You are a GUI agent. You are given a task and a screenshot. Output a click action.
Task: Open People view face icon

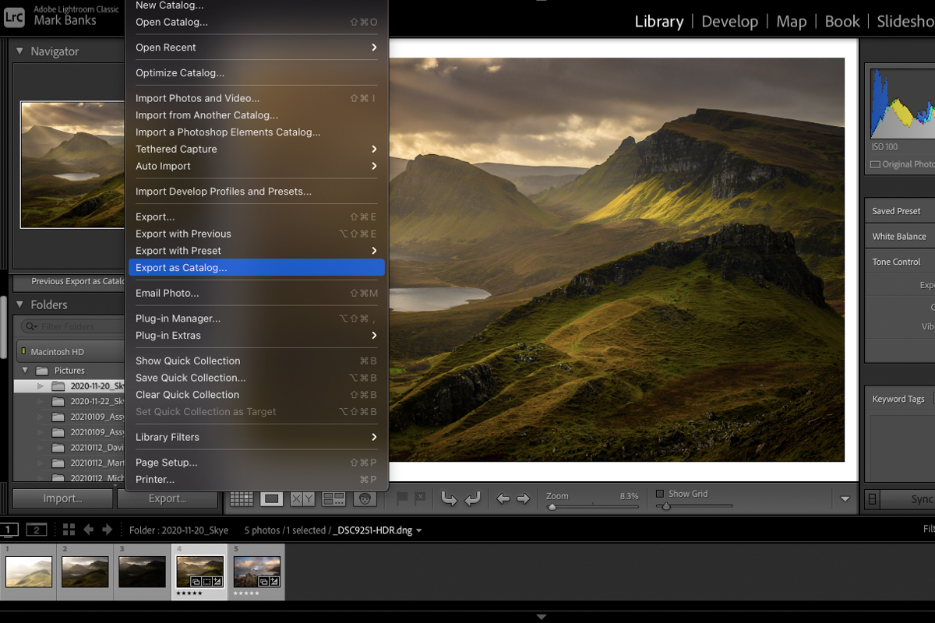364,499
